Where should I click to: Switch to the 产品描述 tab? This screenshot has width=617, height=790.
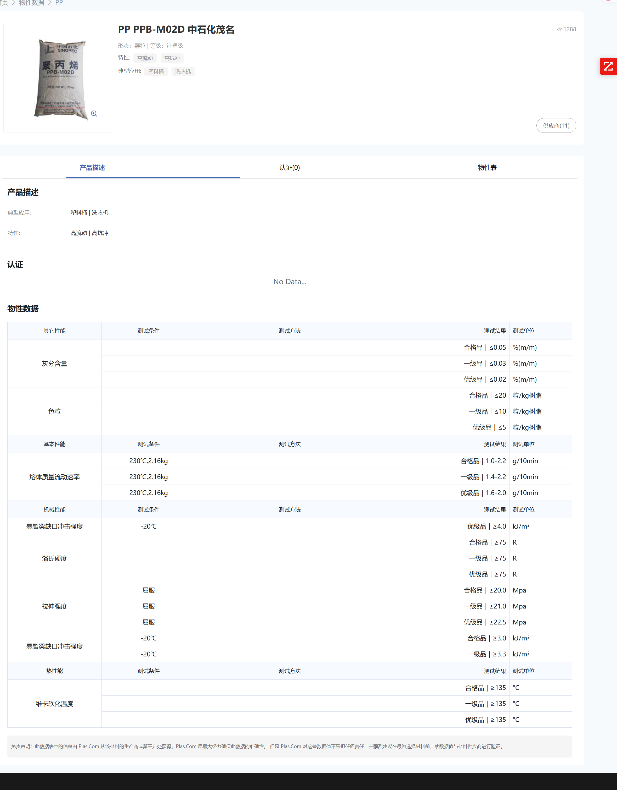(x=92, y=167)
